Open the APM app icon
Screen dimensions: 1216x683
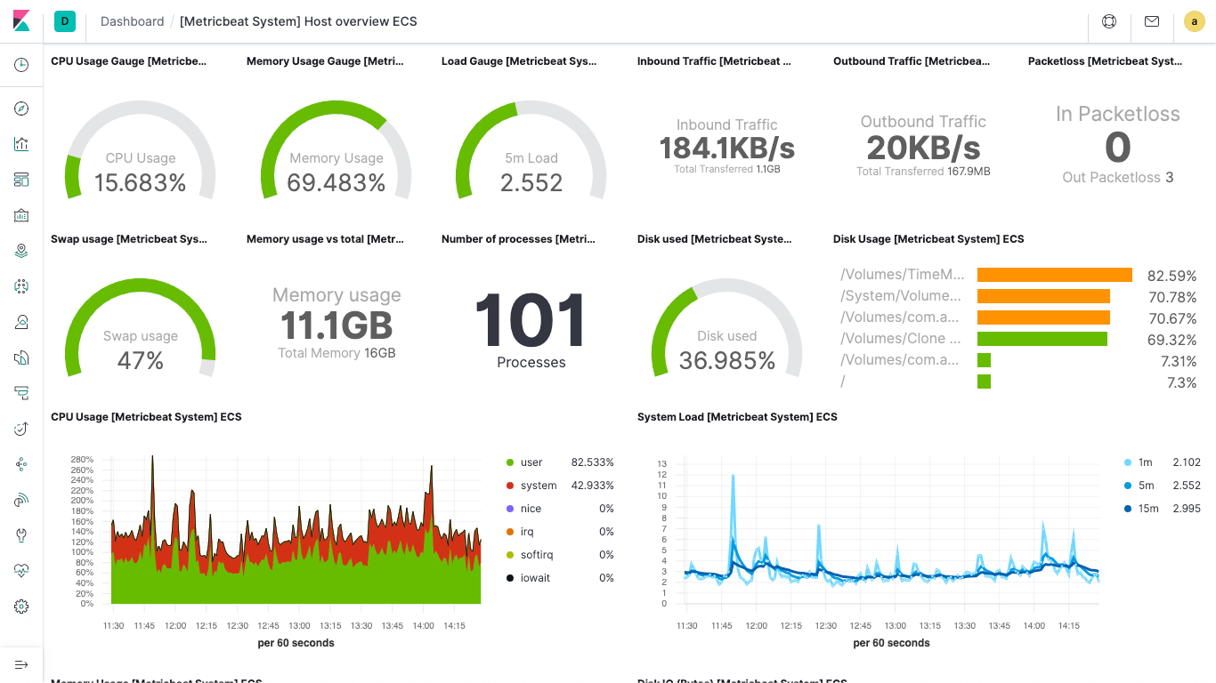[x=21, y=393]
